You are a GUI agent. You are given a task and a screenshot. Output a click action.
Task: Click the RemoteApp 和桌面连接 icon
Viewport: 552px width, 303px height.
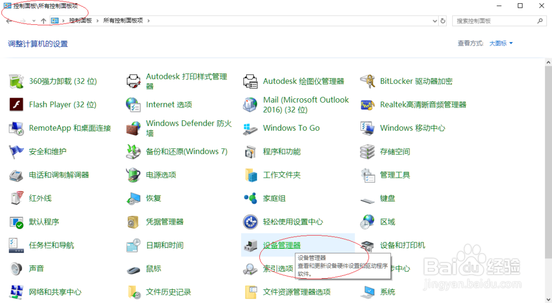[16, 128]
